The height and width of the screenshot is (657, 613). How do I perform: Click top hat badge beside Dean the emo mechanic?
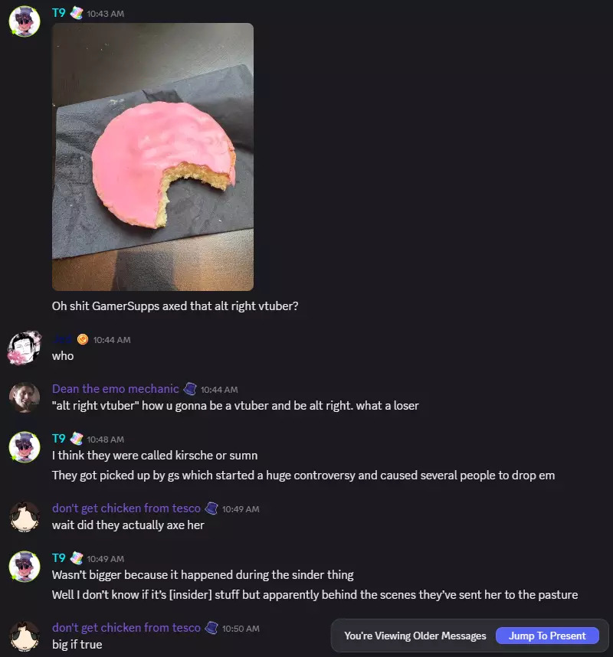coord(190,389)
